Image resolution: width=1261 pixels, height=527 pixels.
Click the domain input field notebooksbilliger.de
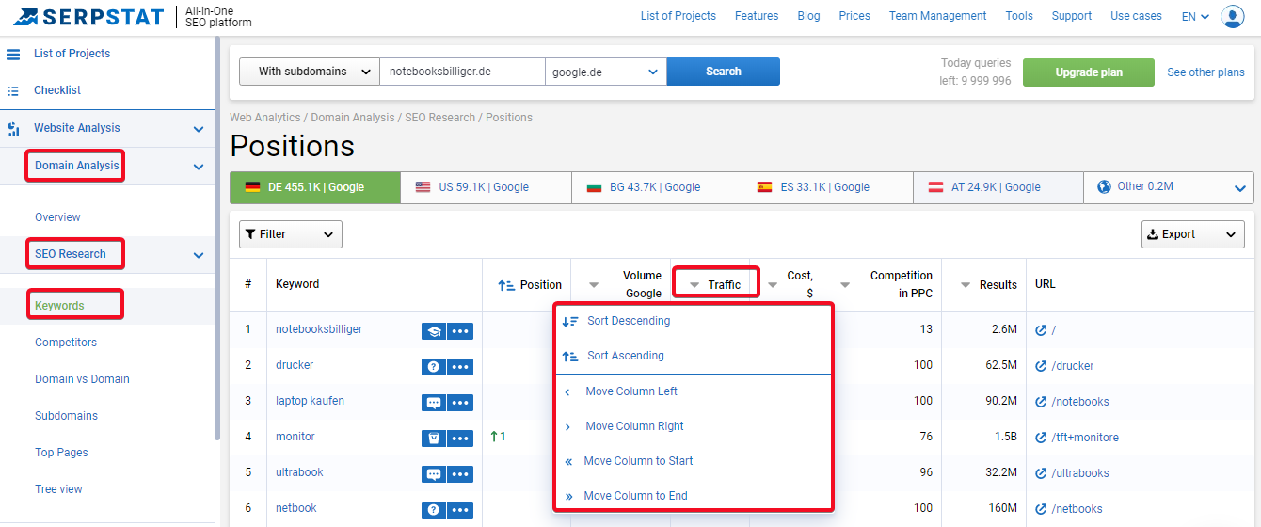tap(462, 72)
